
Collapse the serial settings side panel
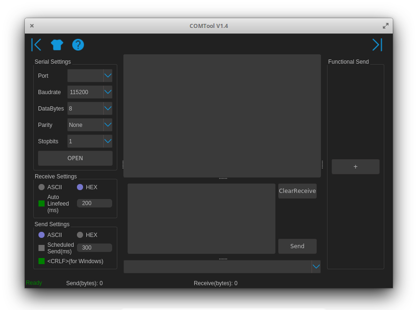click(x=36, y=44)
